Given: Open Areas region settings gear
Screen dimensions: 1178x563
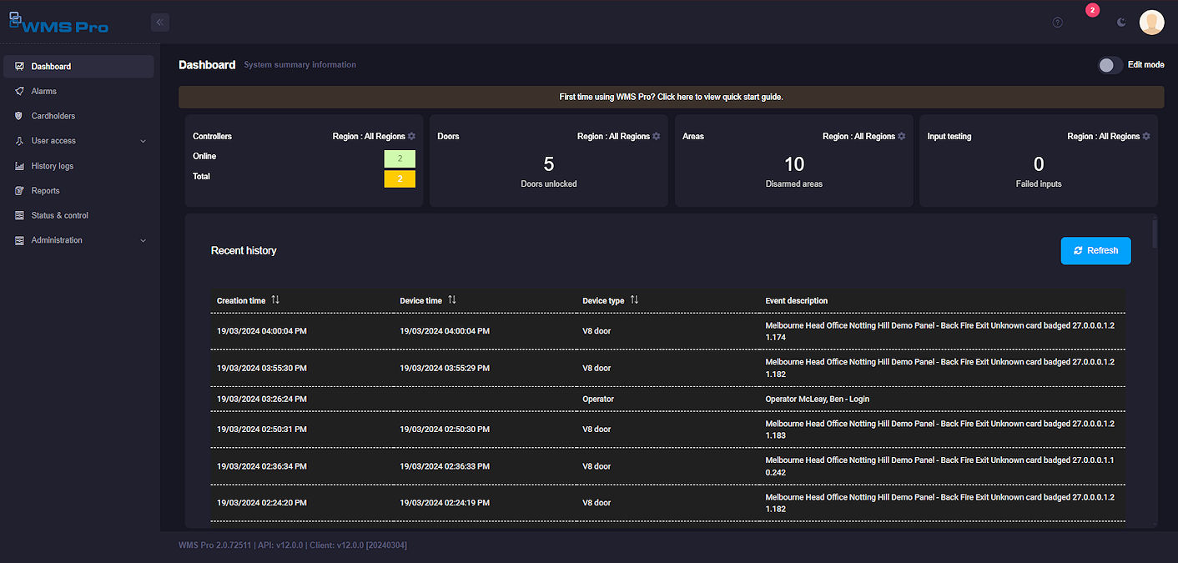Looking at the screenshot, I should coord(901,136).
